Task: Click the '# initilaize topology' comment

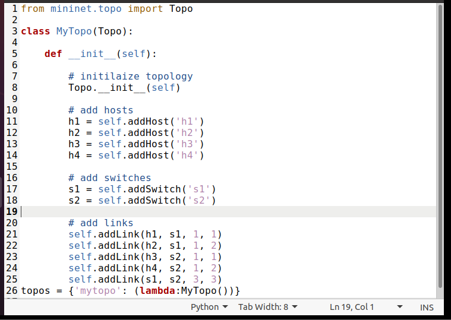Action: [x=130, y=77]
